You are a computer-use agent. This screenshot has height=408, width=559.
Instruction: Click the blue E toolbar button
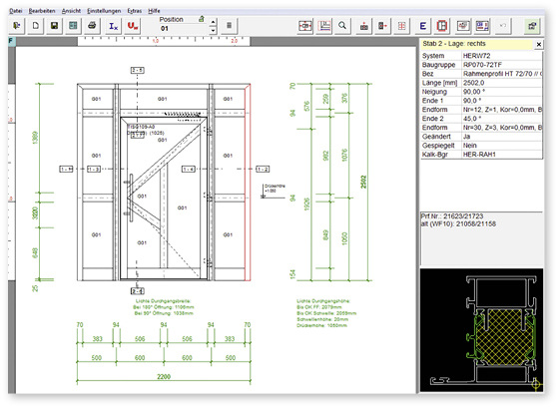coord(423,26)
